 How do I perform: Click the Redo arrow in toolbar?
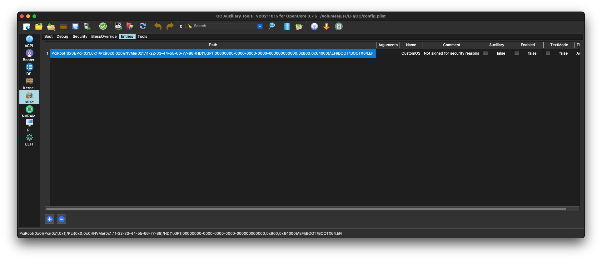170,27
